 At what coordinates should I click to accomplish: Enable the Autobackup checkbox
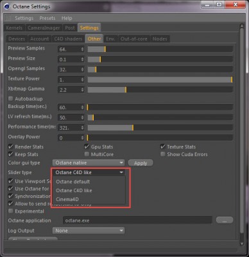(10, 98)
